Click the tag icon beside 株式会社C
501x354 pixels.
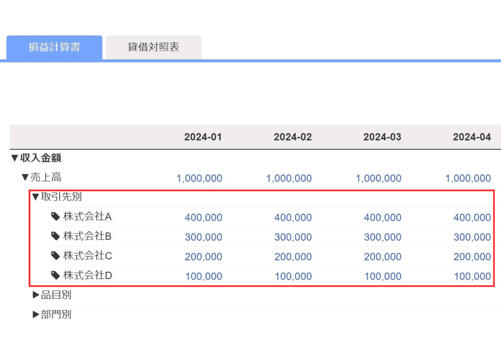[55, 256]
